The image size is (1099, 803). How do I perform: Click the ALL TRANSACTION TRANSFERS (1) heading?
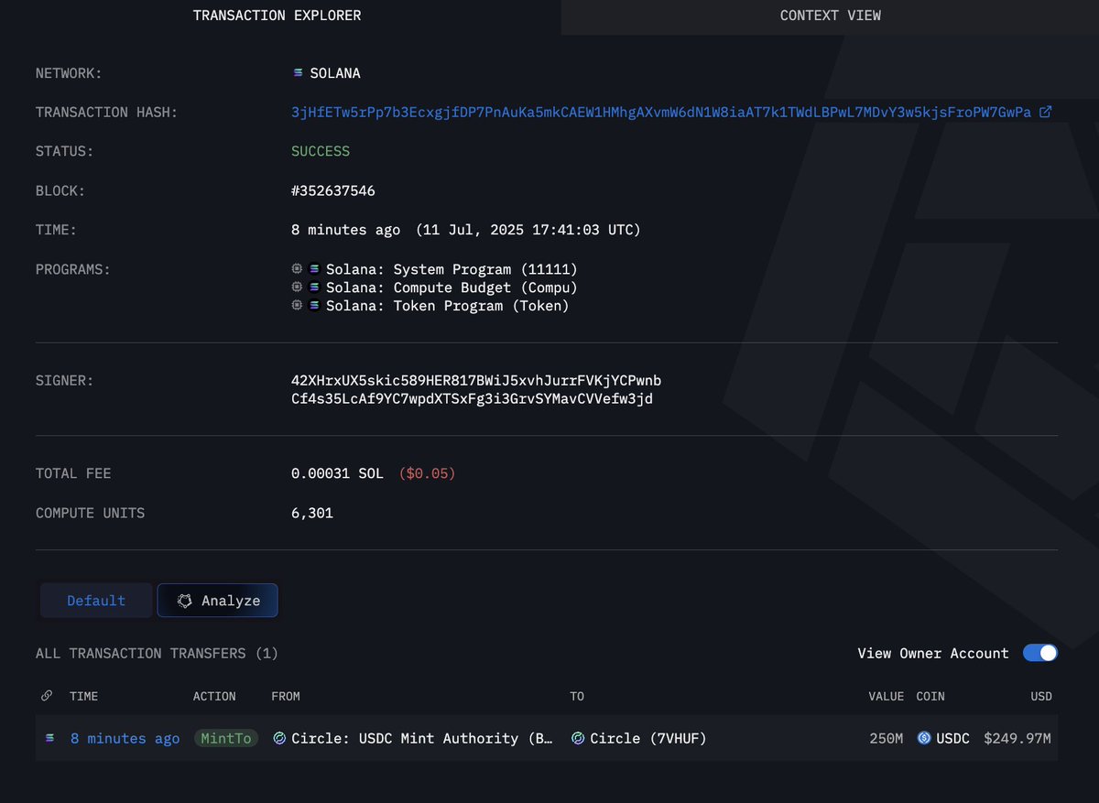157,653
